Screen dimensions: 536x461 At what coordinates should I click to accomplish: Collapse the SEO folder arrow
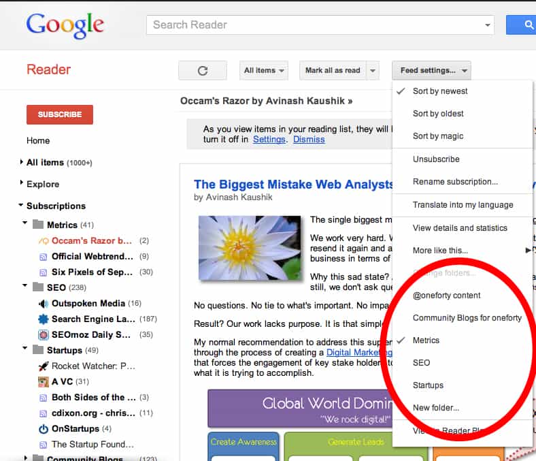point(24,285)
